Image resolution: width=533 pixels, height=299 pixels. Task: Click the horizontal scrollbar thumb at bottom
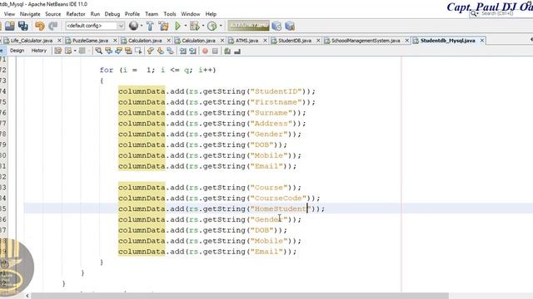240,296
